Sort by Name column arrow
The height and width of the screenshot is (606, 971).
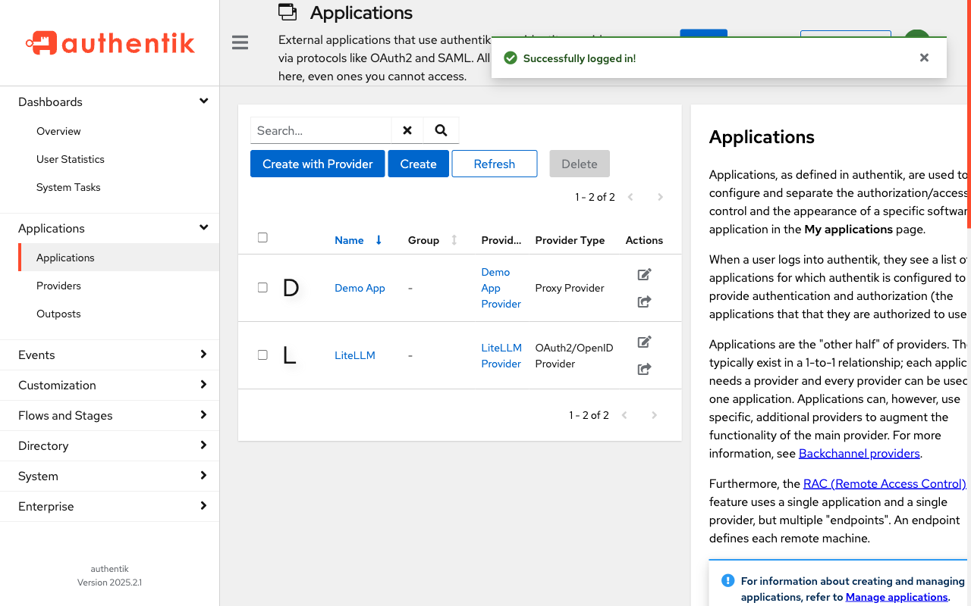click(379, 240)
